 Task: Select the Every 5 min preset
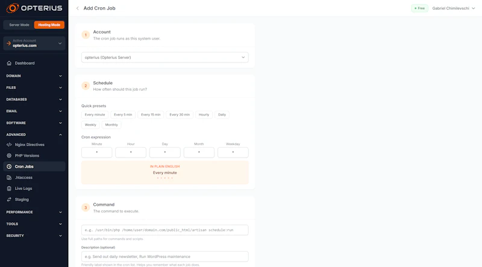(123, 115)
